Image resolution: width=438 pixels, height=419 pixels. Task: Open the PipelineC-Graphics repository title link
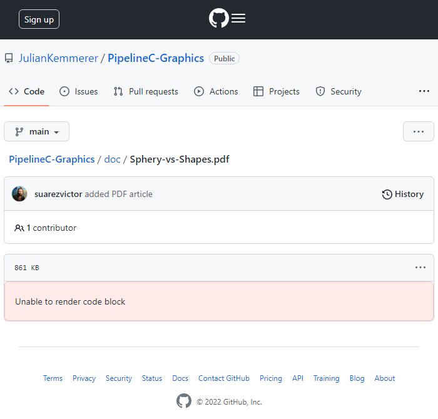coord(156,58)
